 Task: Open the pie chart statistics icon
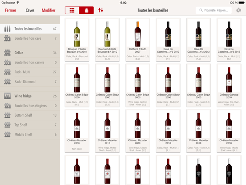click(x=238, y=10)
